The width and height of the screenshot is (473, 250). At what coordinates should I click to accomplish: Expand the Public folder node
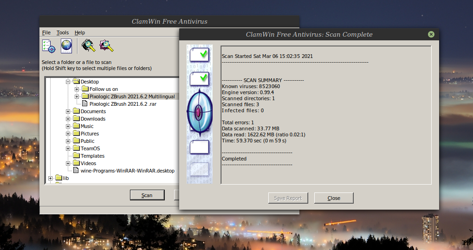point(68,141)
